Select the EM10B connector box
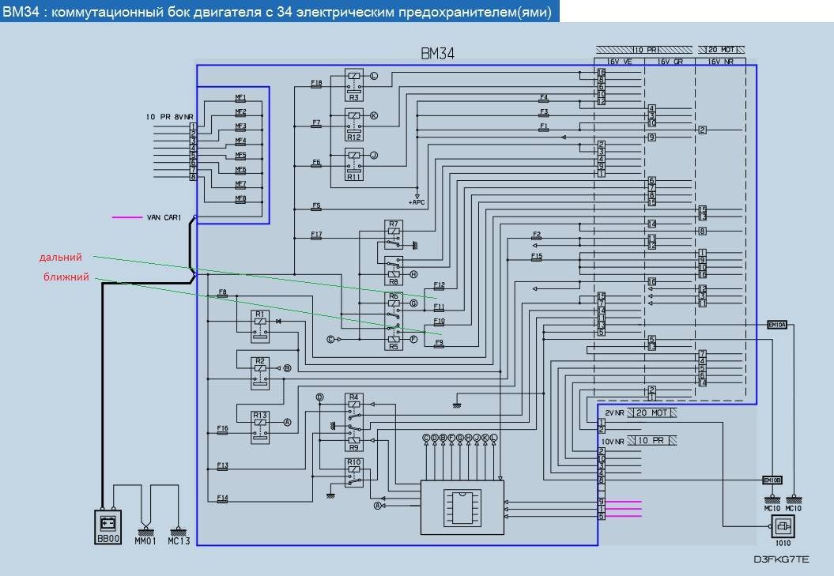The width and height of the screenshot is (834, 576). [x=772, y=480]
